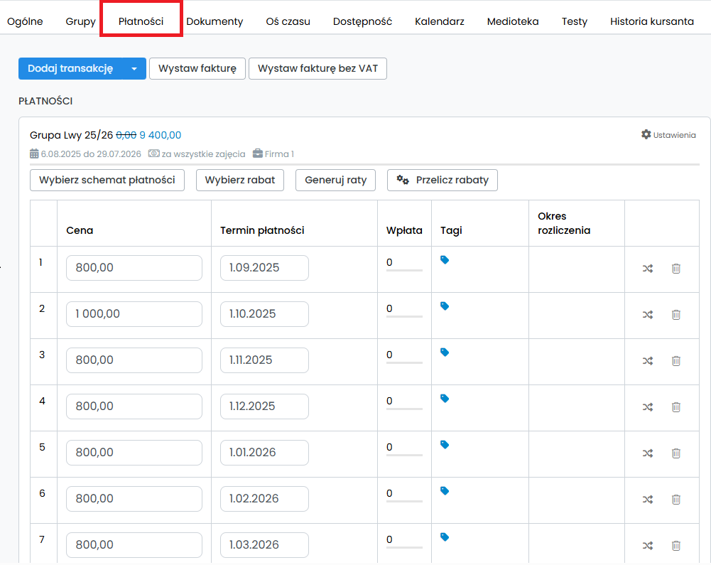Viewport: 711px width, 565px height.
Task: Click the tag icon in row 7
Action: [445, 537]
